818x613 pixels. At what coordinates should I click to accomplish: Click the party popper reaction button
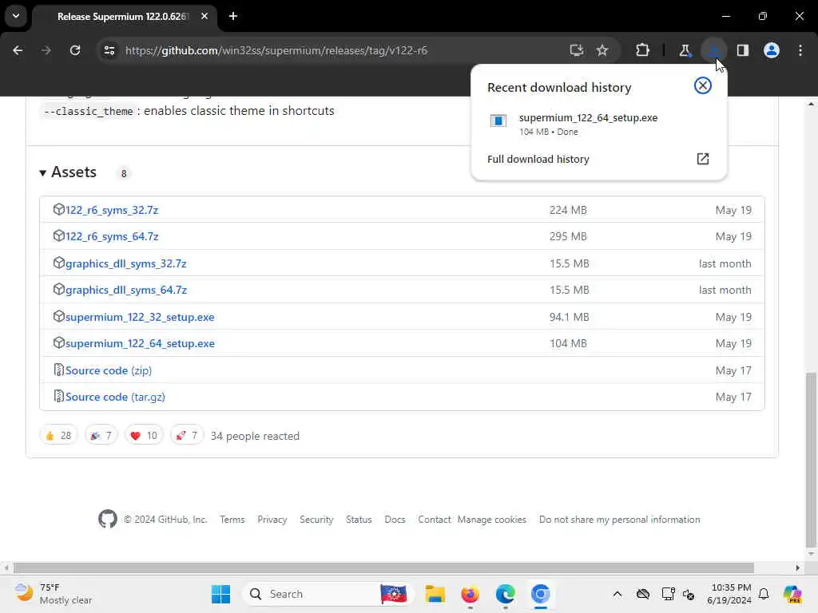pyautogui.click(x=101, y=435)
